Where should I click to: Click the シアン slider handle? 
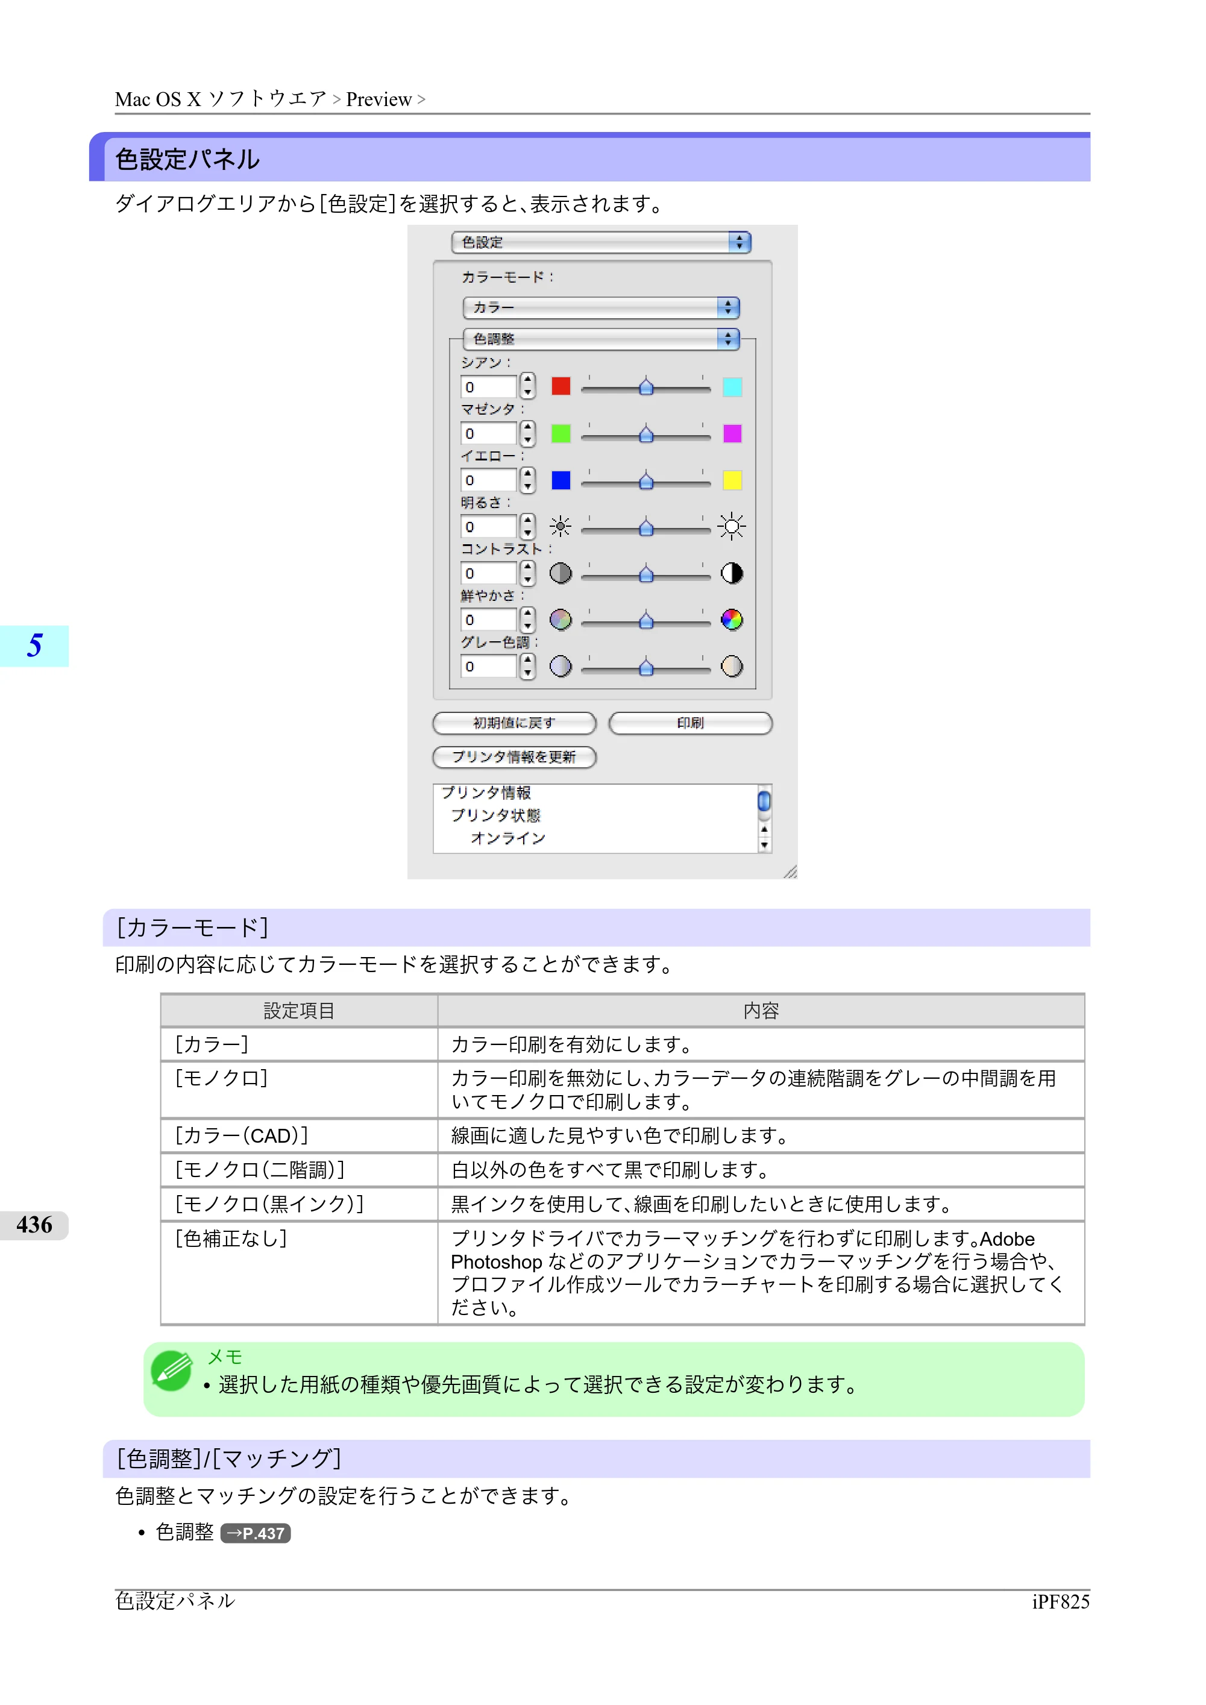click(646, 386)
